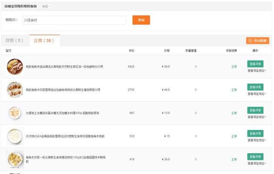This screenshot has width=274, height=174.
Task: Click the review count 416
Action: point(132,159)
